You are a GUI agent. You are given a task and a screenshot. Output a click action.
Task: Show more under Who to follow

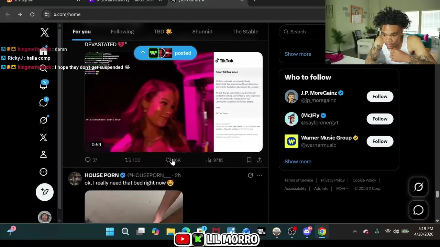298,161
